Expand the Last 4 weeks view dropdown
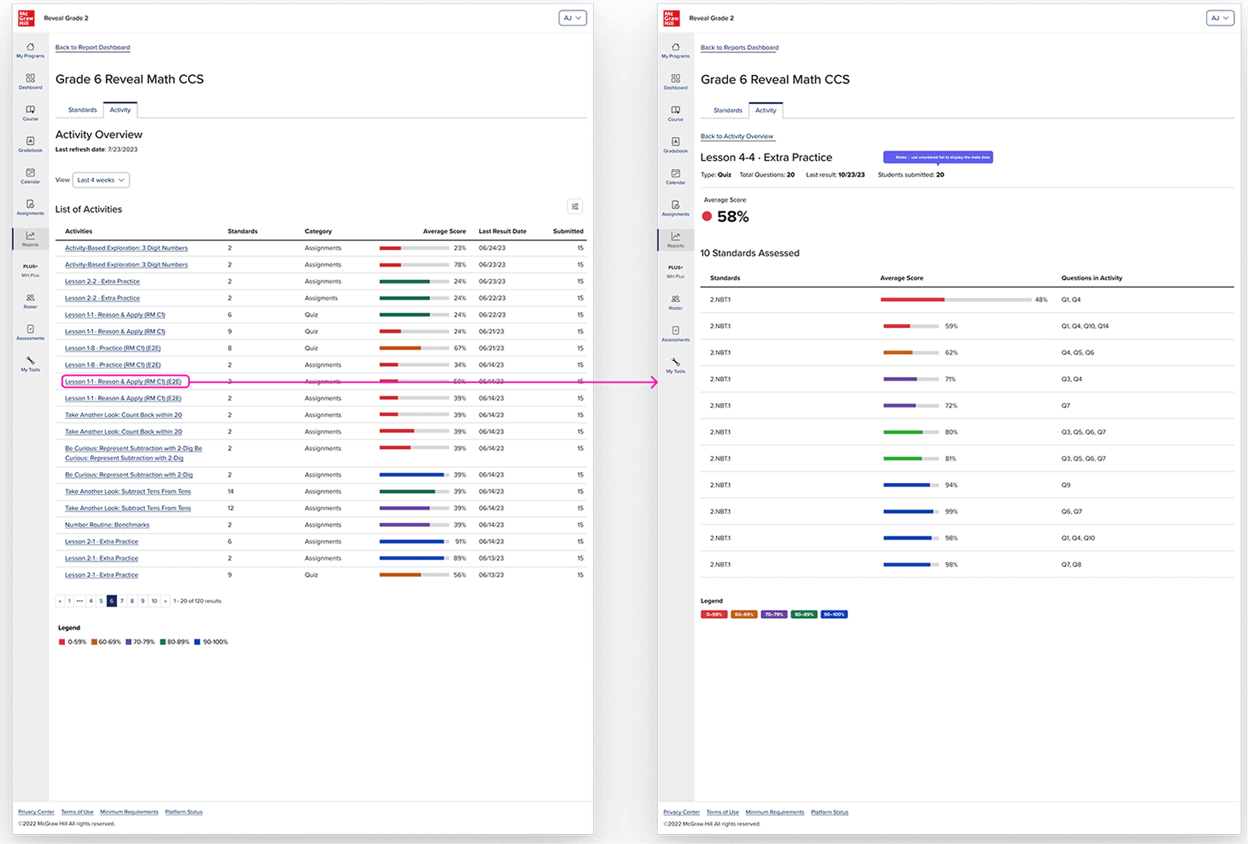This screenshot has width=1248, height=844. click(101, 180)
